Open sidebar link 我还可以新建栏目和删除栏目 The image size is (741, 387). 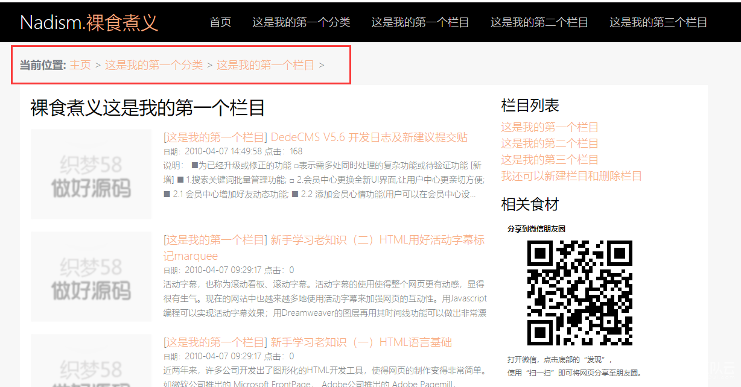pyautogui.click(x=571, y=176)
